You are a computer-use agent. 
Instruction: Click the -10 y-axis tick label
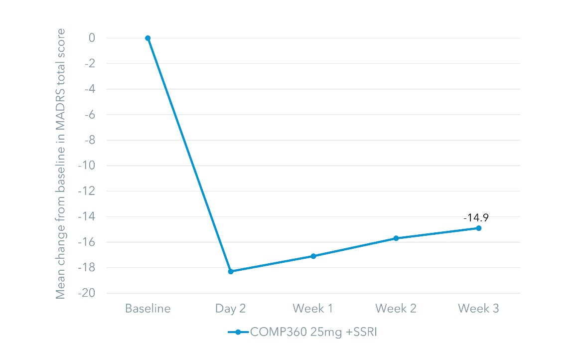pyautogui.click(x=88, y=166)
